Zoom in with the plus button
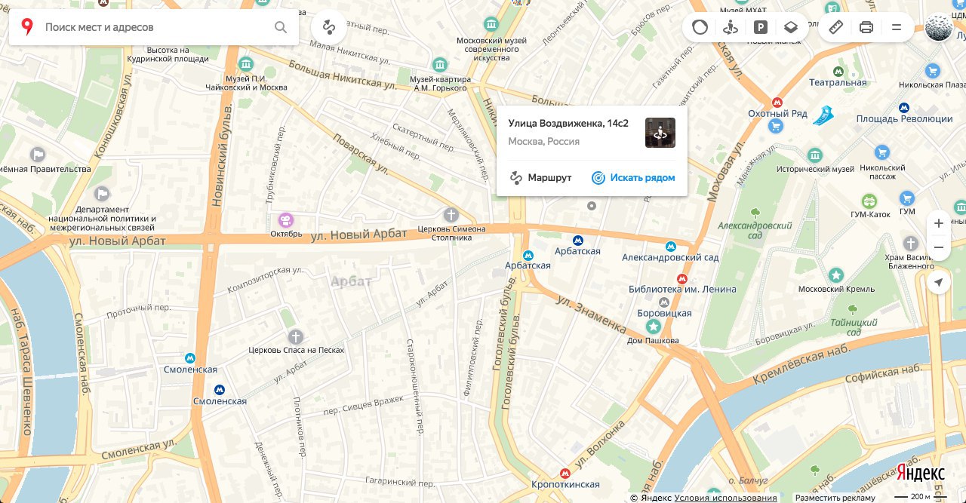The image size is (966, 503). (x=938, y=223)
